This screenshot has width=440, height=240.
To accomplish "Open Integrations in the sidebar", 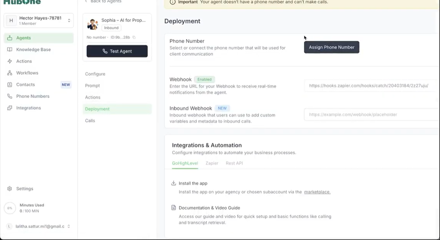I will tap(39, 108).
